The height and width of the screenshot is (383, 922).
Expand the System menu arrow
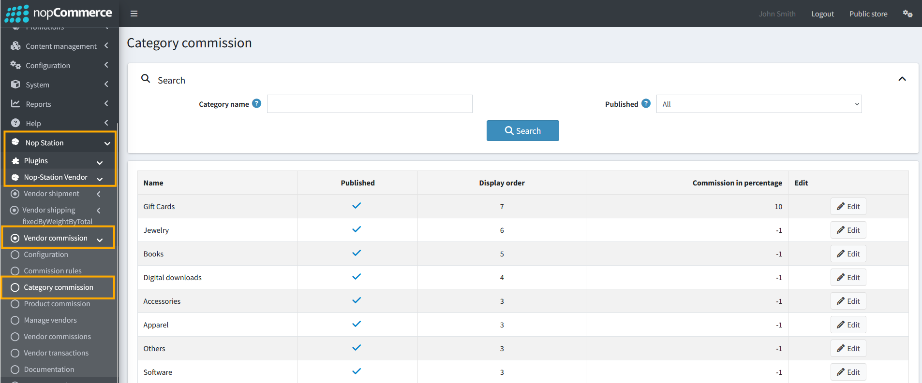[x=106, y=84]
